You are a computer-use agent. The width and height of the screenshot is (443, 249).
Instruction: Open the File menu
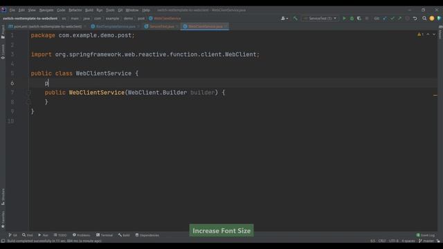(12, 10)
